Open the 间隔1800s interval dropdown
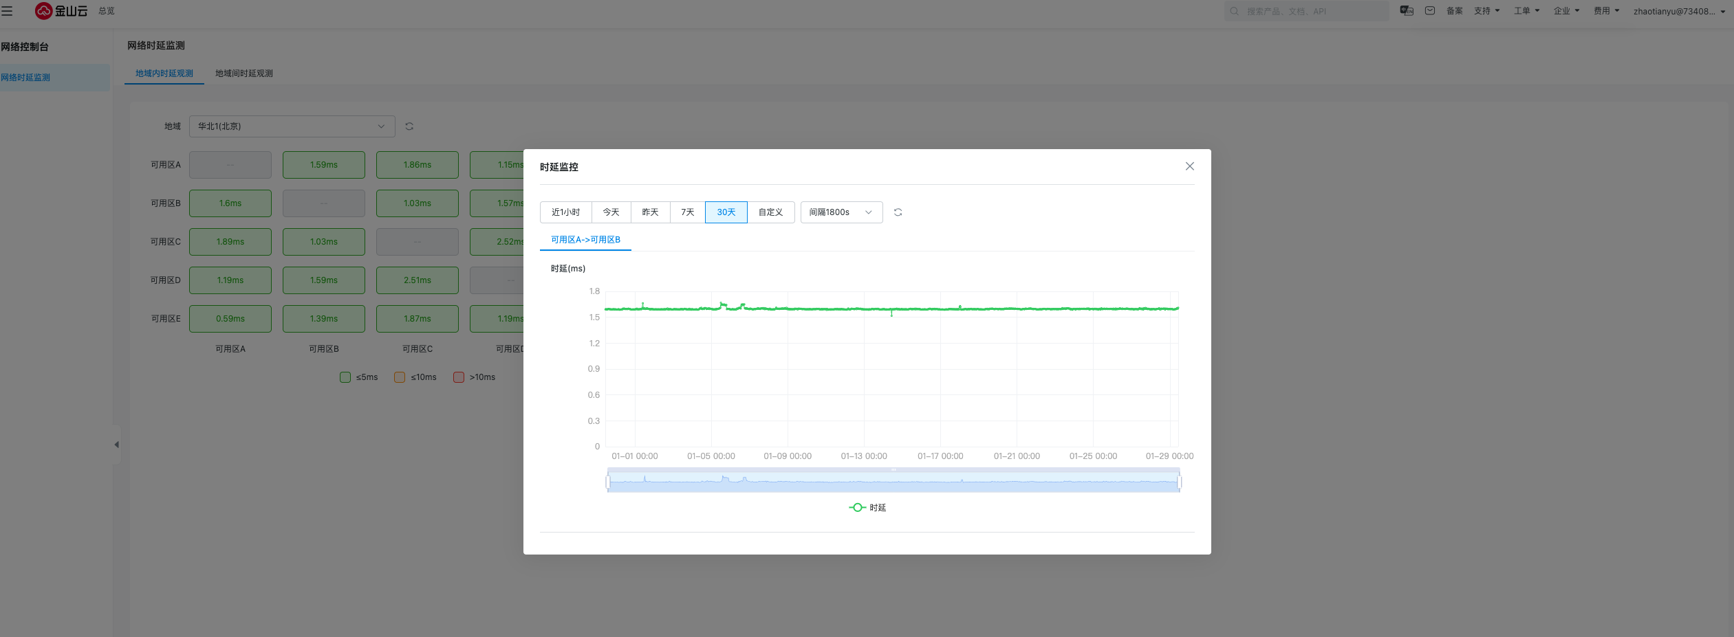 (841, 212)
